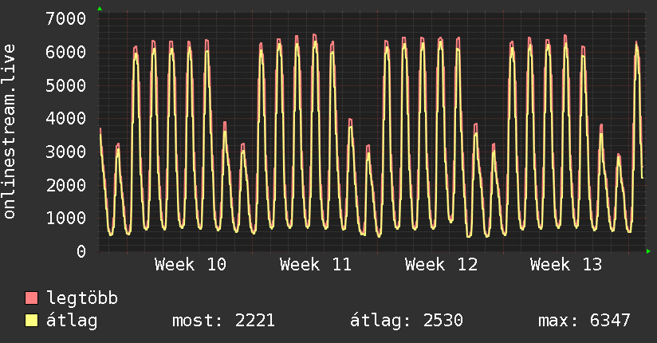Image resolution: width=657 pixels, height=343 pixels.
Task: Select the átlag legend label beside yellow swatch
Action: click(72, 321)
